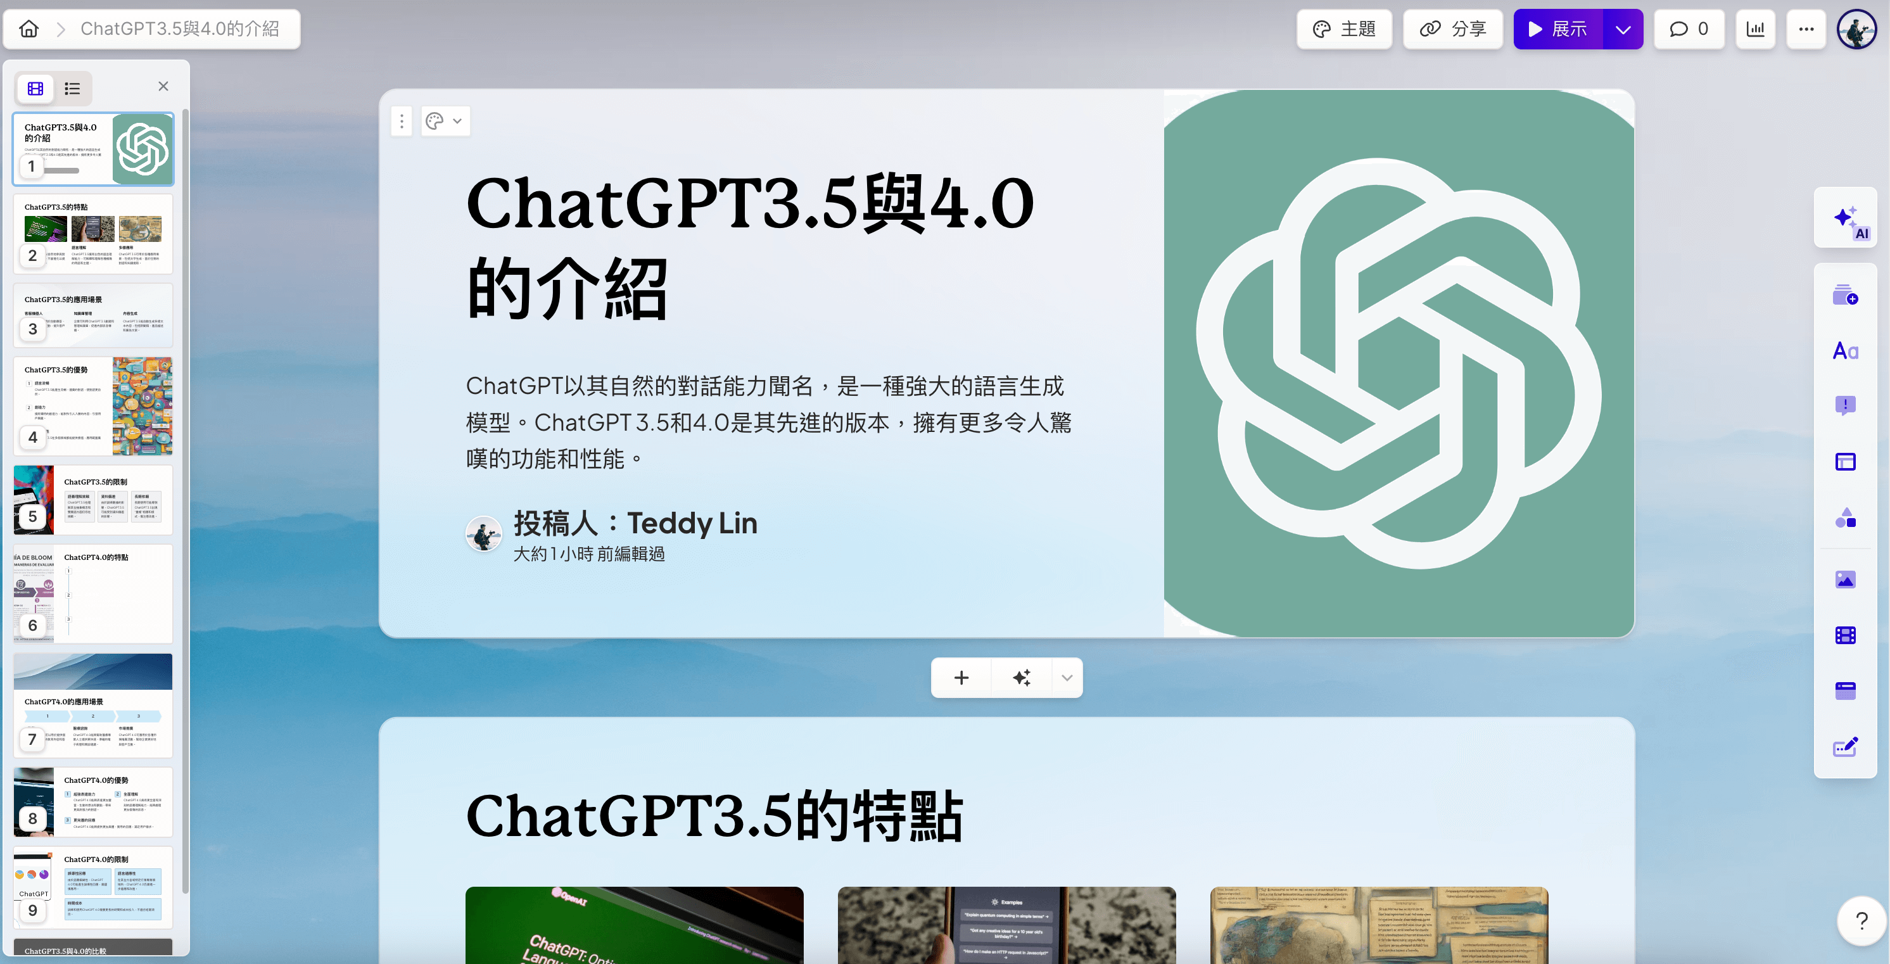Image resolution: width=1890 pixels, height=964 pixels.
Task: Open the forms and buttons icon
Action: coord(1844,690)
